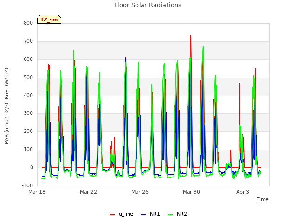Click the red q_line peak above 700
Image resolution: width=297 pixels, height=223 pixels.
pos(191,36)
